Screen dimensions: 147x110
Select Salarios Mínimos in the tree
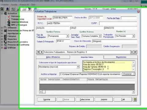point(20,22)
